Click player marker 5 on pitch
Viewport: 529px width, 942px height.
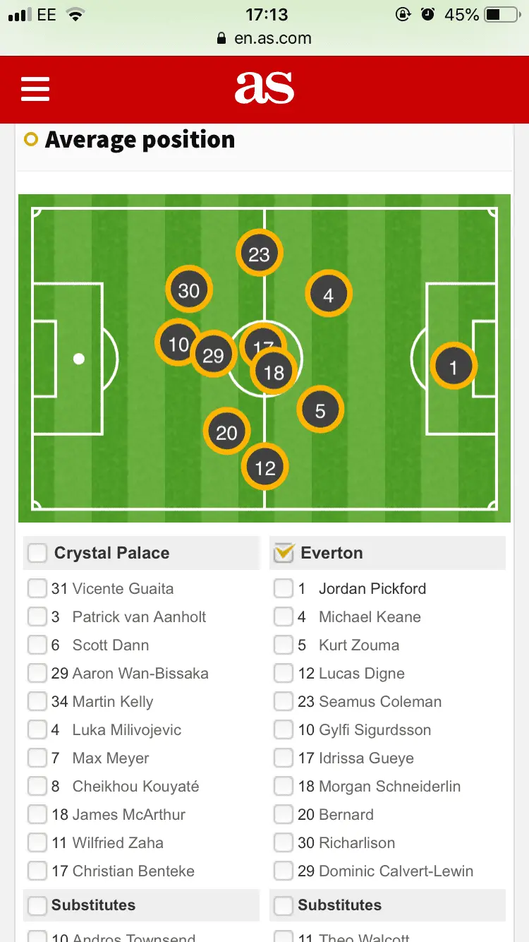(320, 410)
